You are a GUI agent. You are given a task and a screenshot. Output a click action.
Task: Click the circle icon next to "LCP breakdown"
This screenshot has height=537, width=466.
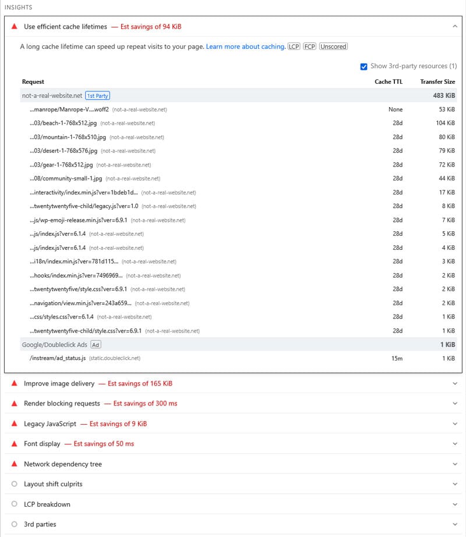point(13,504)
